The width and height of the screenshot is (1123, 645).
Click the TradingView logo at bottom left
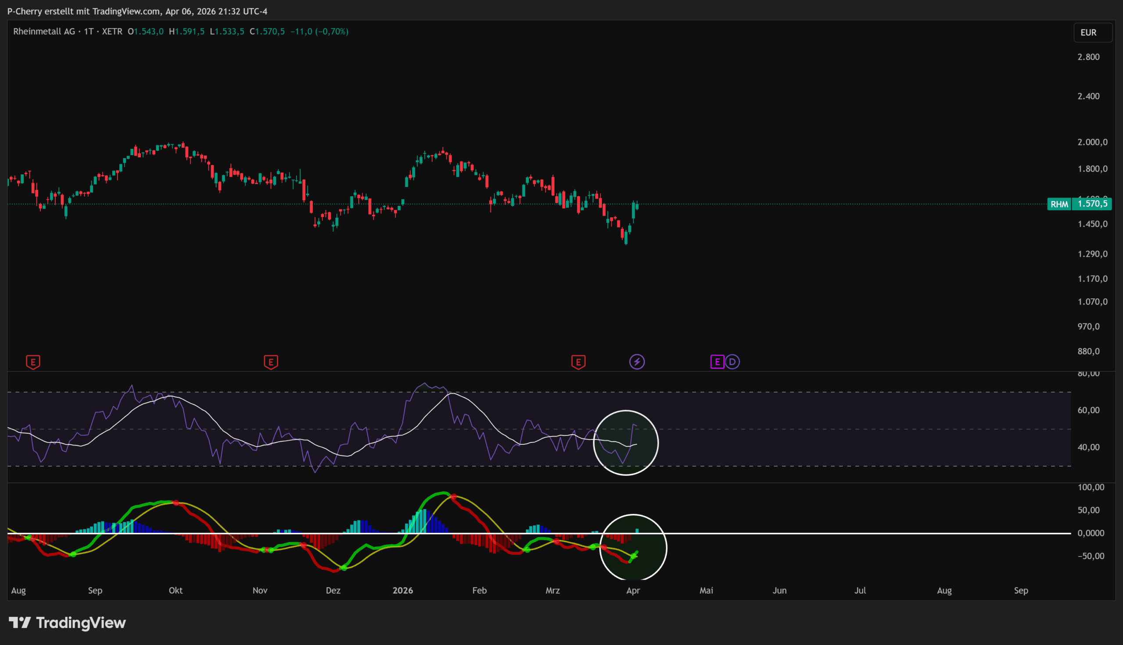click(x=68, y=623)
